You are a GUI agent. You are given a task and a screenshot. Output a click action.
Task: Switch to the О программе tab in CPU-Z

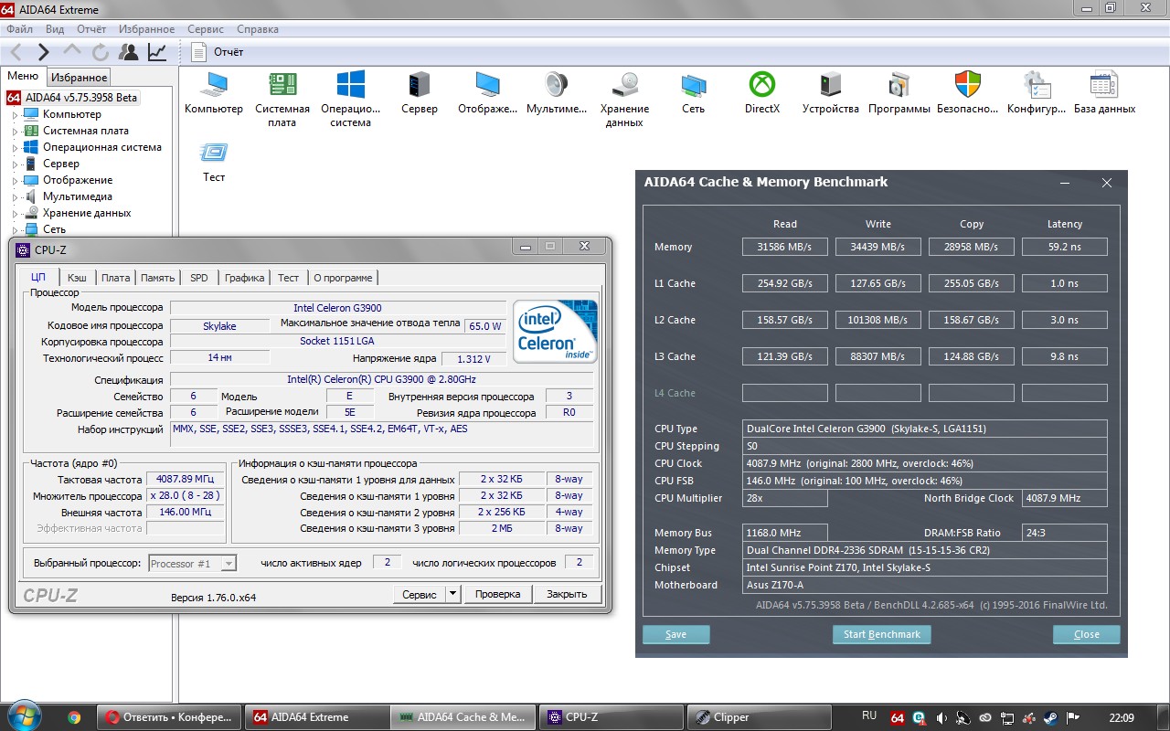(x=343, y=278)
